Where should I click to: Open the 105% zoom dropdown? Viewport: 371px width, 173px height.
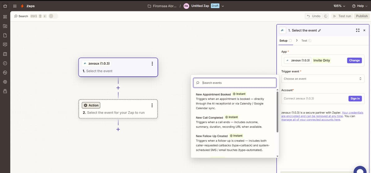click(339, 6)
